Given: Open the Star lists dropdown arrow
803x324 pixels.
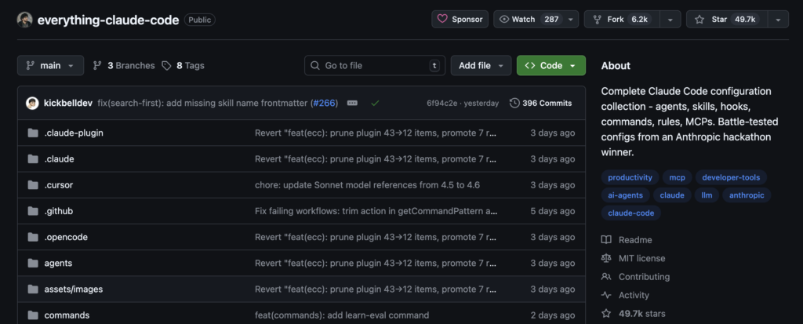Looking at the screenshot, I should [x=777, y=20].
